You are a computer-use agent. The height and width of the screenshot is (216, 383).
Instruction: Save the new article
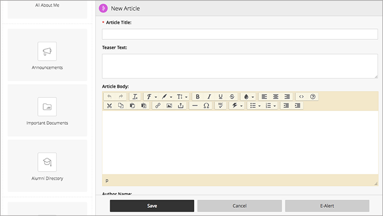pos(152,206)
